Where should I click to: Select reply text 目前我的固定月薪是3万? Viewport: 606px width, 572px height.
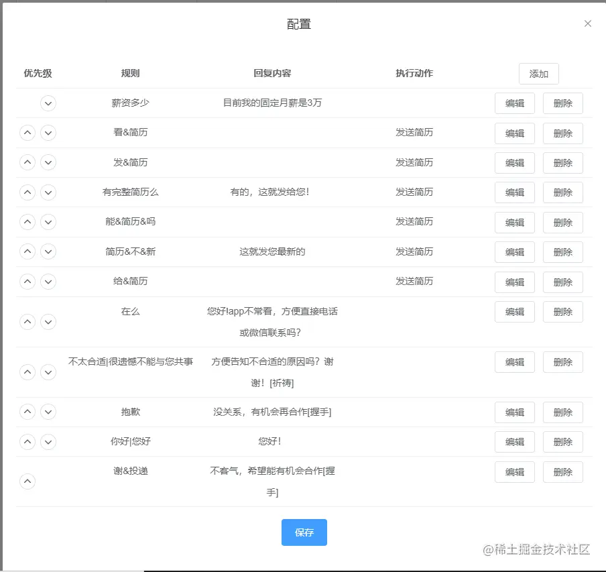pyautogui.click(x=272, y=103)
